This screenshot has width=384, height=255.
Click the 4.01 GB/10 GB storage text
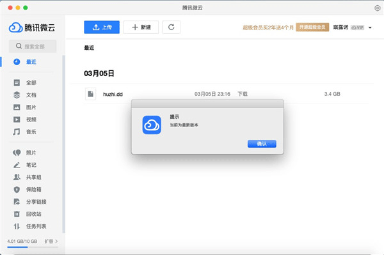22,242
